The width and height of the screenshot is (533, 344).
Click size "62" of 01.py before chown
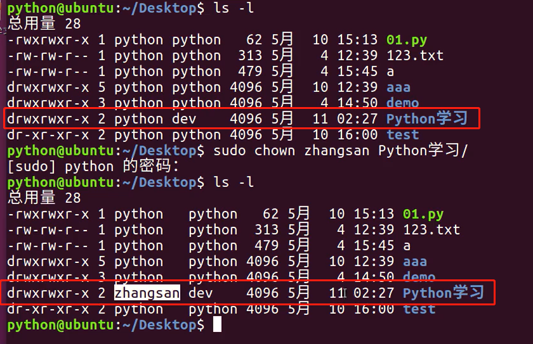click(254, 40)
